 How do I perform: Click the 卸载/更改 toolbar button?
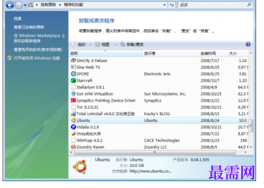click(x=132, y=44)
